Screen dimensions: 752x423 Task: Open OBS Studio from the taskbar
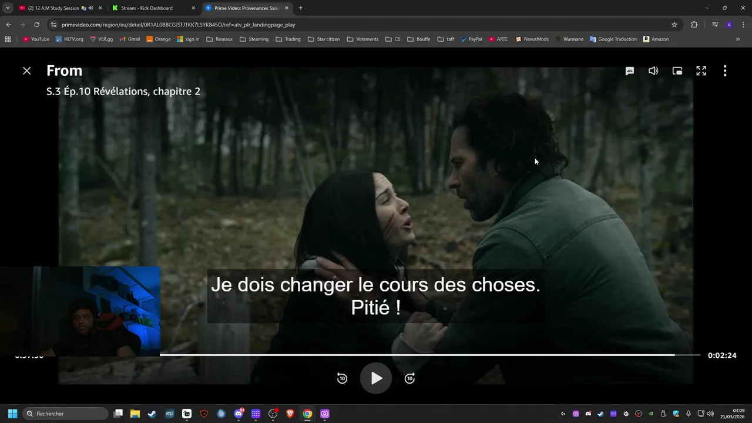(273, 414)
